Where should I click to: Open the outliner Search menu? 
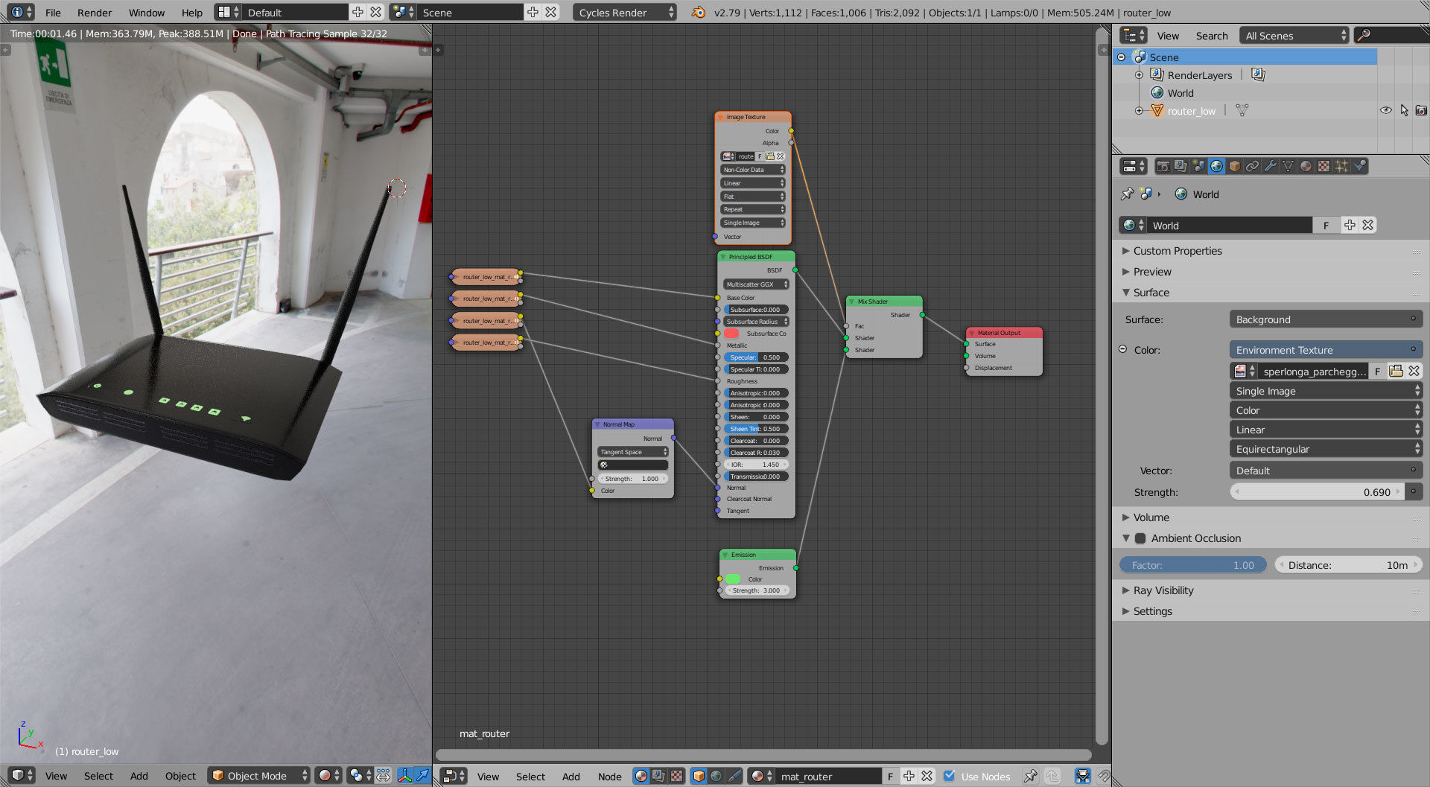1212,36
